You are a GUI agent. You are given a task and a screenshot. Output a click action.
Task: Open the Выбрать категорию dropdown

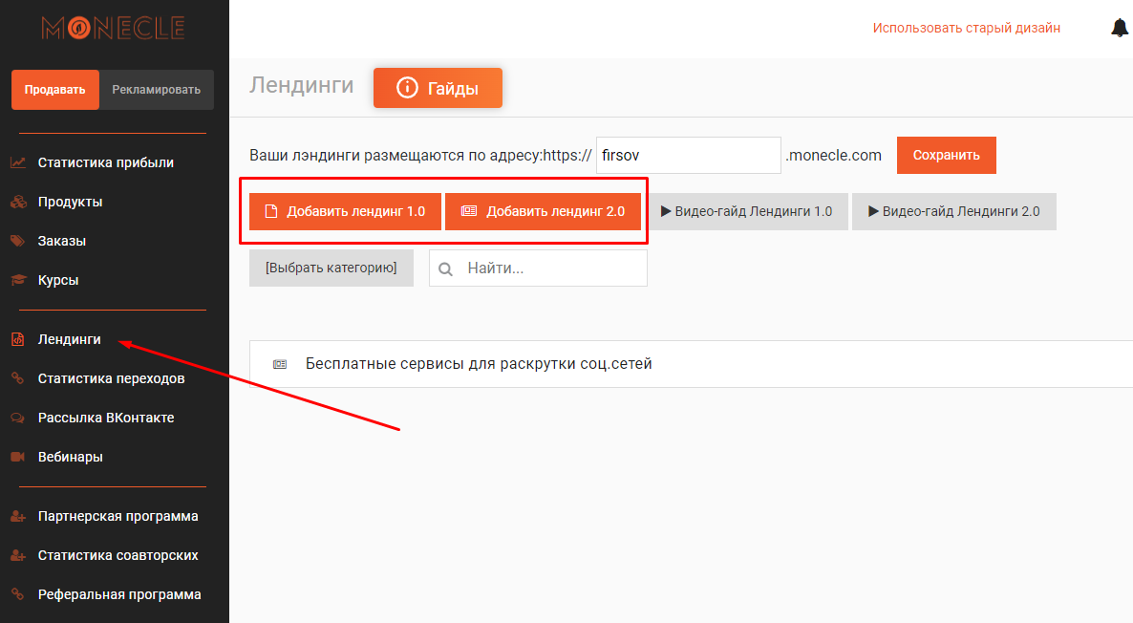(x=331, y=269)
